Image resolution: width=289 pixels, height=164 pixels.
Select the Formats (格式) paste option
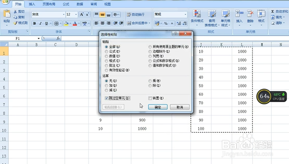(x=106, y=61)
